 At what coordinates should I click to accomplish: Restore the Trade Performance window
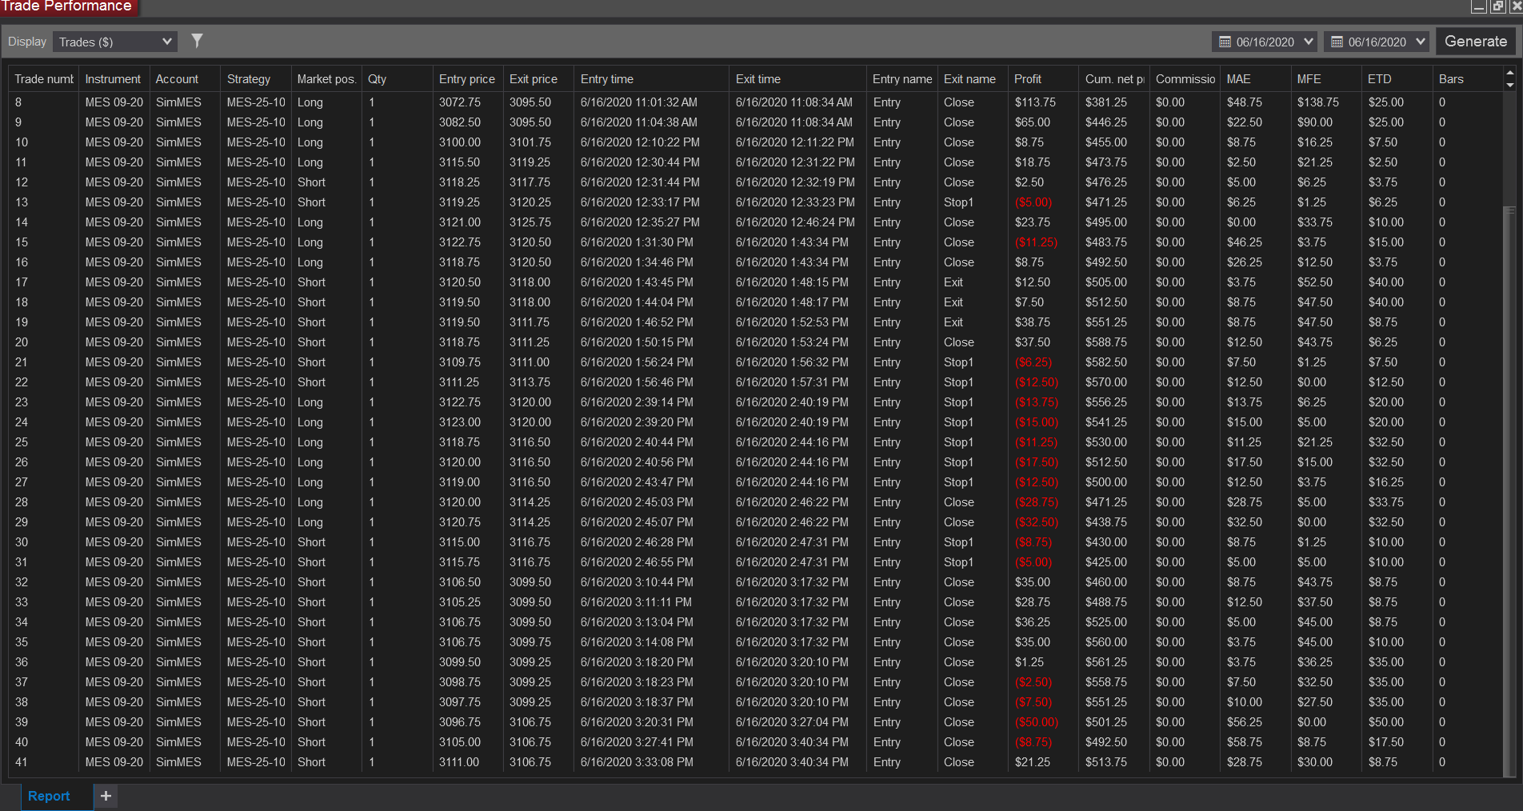(1497, 6)
